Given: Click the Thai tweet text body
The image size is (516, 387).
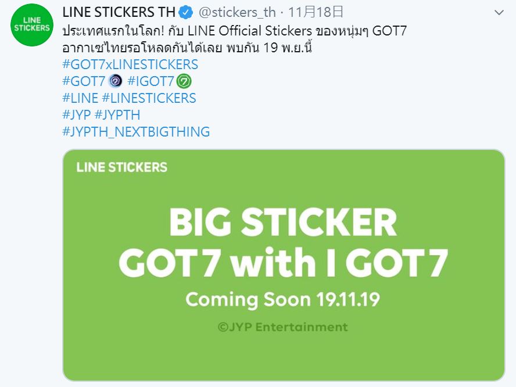Looking at the screenshot, I should tap(235, 39).
